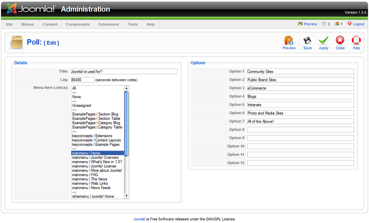Click the poll box icon beside the title
The width and height of the screenshot is (369, 223).
point(17,42)
